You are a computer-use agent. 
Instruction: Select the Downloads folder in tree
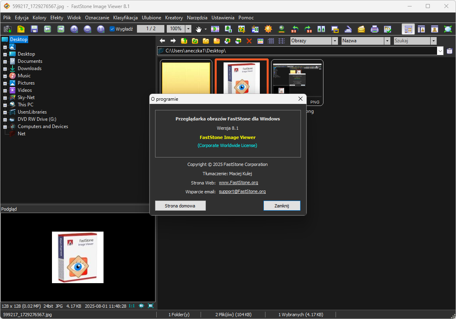(x=30, y=68)
